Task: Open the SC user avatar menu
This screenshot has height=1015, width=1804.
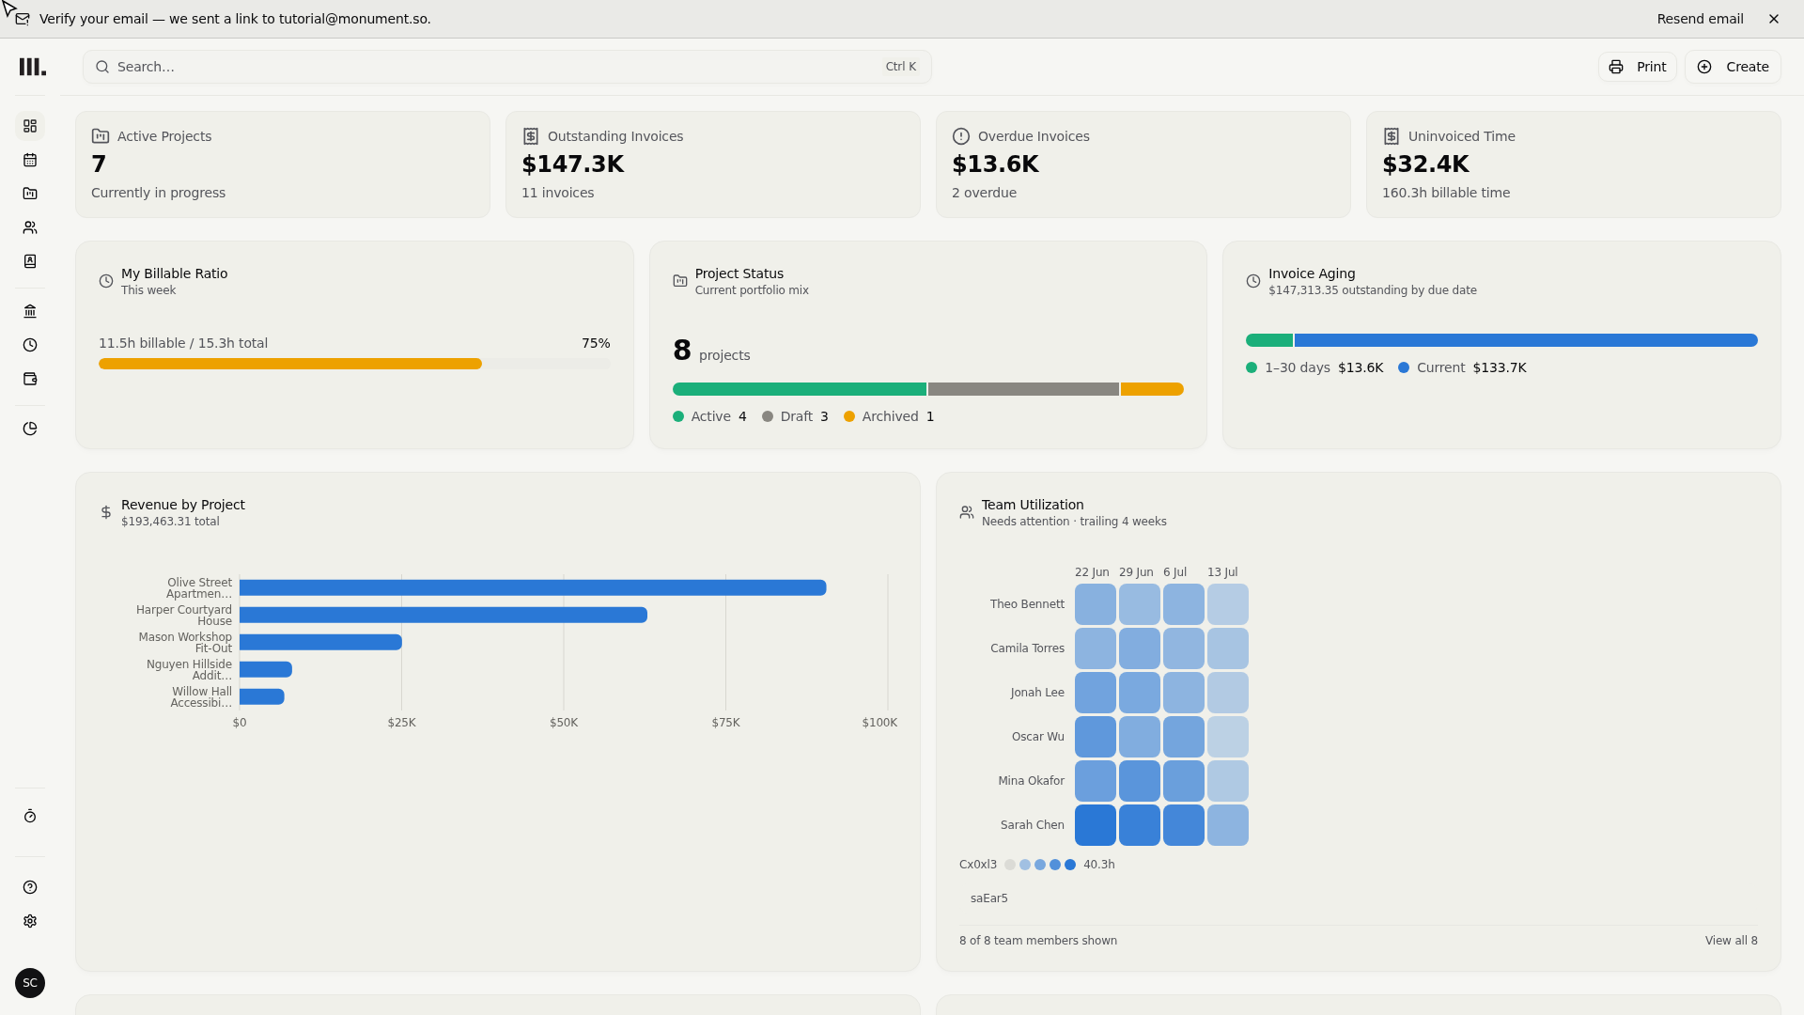Action: 30,983
